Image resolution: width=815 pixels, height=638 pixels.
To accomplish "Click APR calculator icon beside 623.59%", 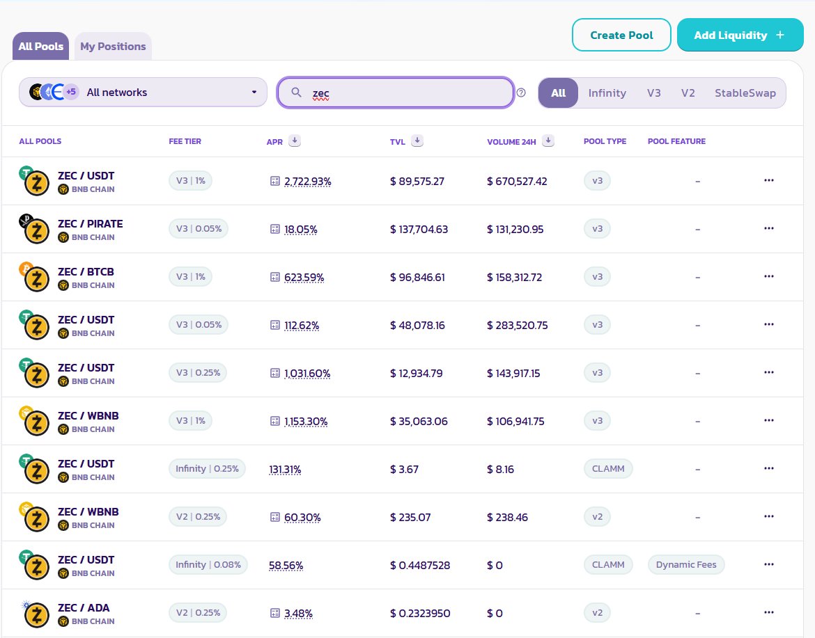I will (x=275, y=277).
